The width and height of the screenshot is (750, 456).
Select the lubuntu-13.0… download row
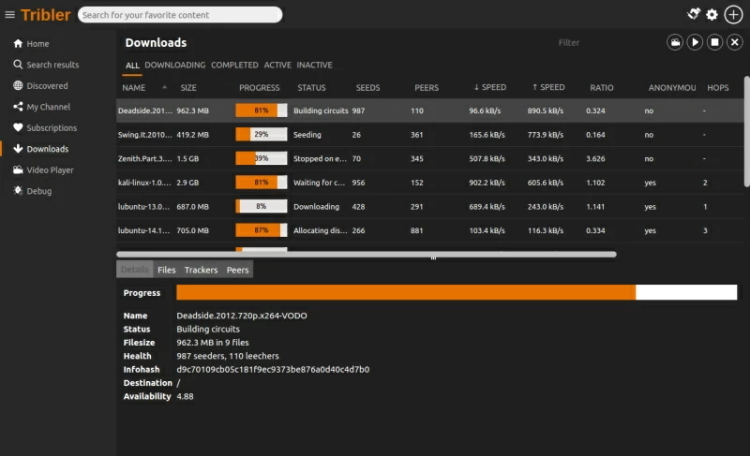click(x=430, y=206)
